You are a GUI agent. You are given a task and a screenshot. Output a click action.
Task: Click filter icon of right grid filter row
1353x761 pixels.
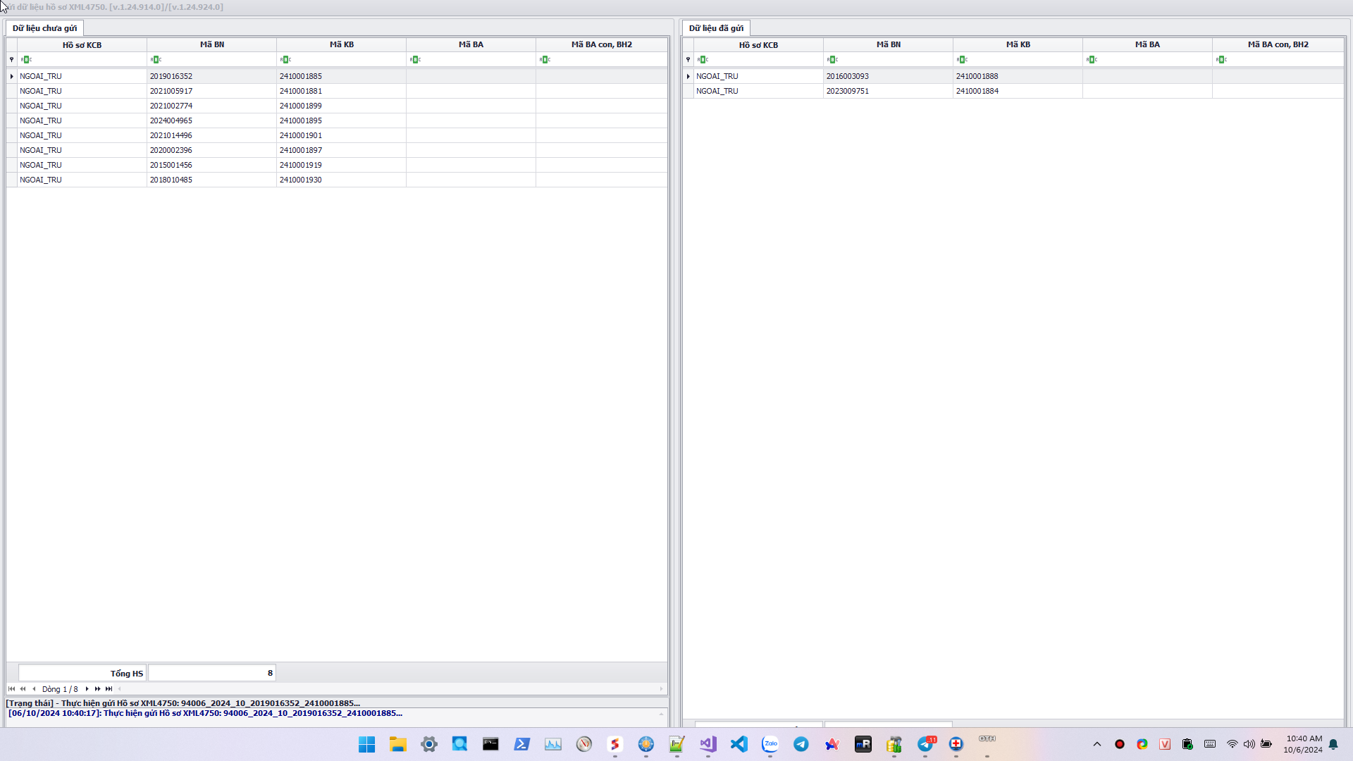(x=688, y=60)
